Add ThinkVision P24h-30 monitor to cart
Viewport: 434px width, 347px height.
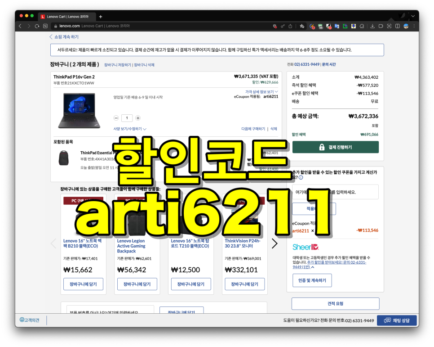[245, 284]
